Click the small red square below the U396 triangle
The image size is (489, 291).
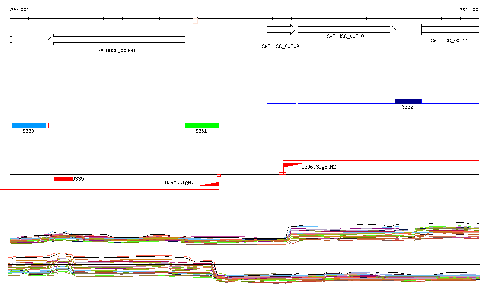(282, 174)
